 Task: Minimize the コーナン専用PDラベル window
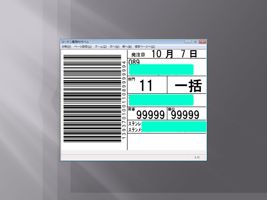point(188,41)
